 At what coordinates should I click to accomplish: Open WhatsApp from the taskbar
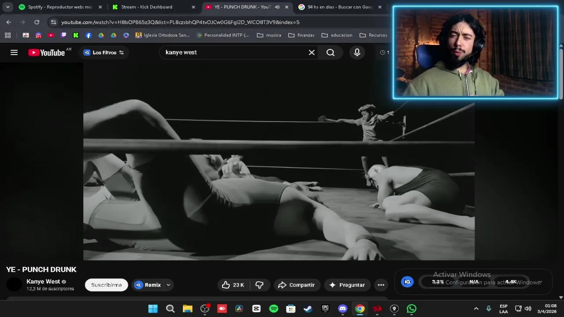(x=412, y=309)
